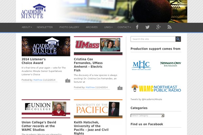Click the Union College post thumbnail
Viewport: 203px width, 135px height.
click(46, 109)
